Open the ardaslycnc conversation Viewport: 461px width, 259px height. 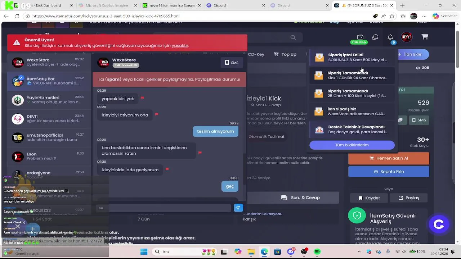[x=49, y=175]
